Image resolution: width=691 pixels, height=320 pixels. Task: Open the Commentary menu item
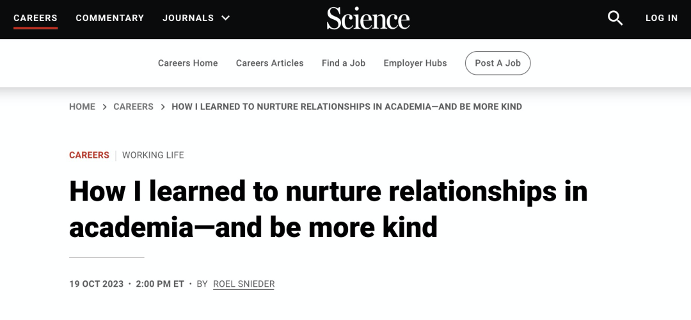(110, 18)
